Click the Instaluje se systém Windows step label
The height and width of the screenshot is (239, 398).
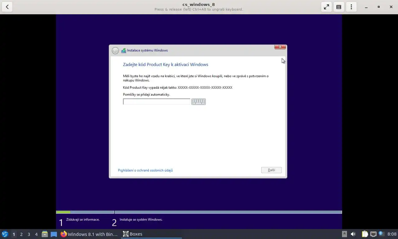pyautogui.click(x=141, y=219)
